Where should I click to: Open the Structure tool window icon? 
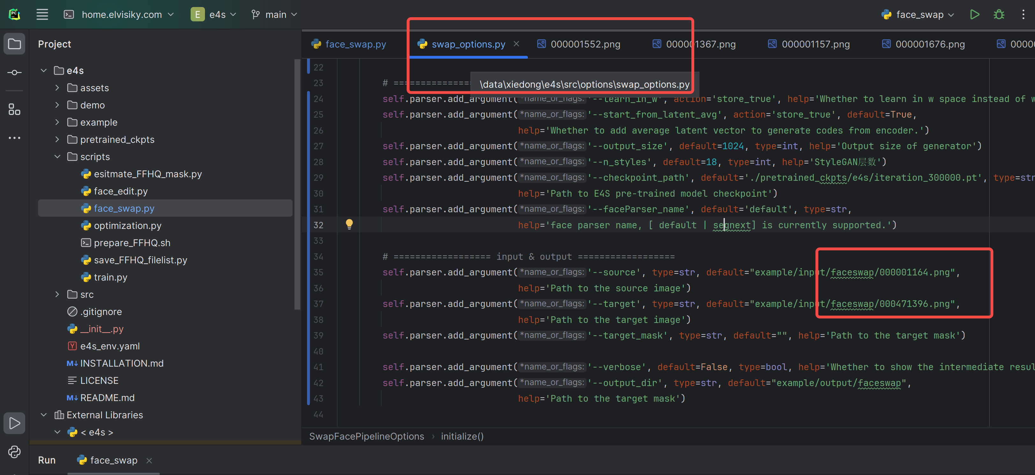14,109
